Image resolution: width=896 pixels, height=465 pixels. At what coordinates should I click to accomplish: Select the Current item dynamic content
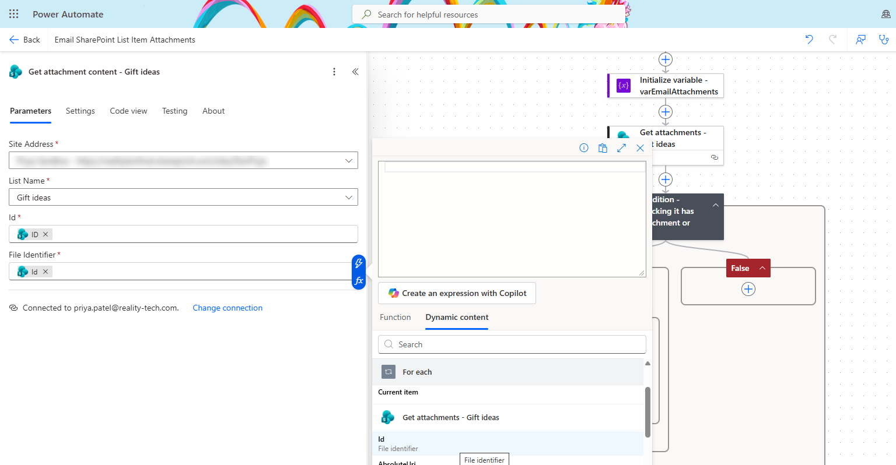coord(508,392)
